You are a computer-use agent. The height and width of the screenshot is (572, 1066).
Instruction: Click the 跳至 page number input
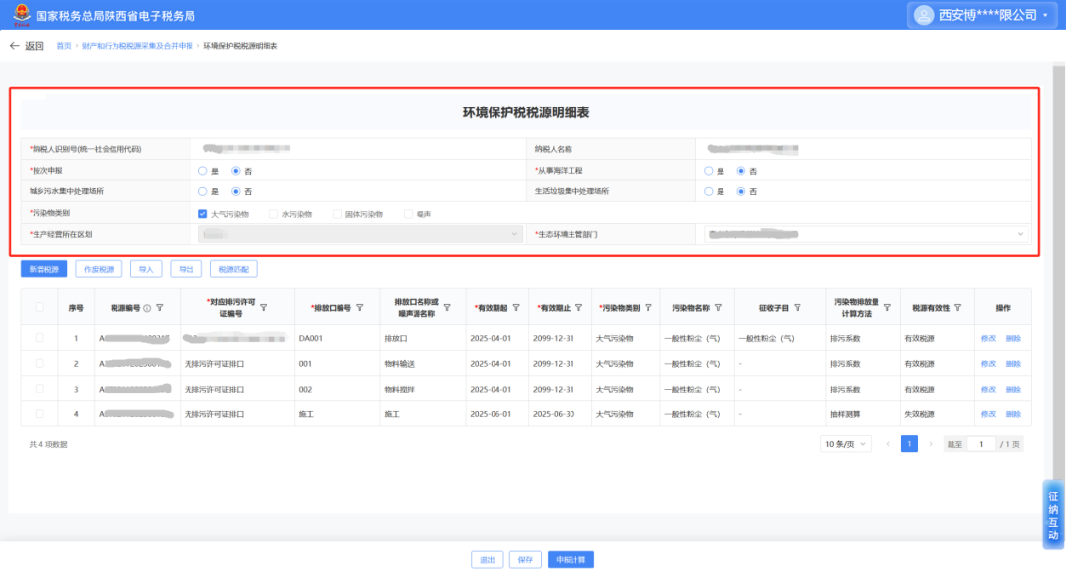pos(981,444)
